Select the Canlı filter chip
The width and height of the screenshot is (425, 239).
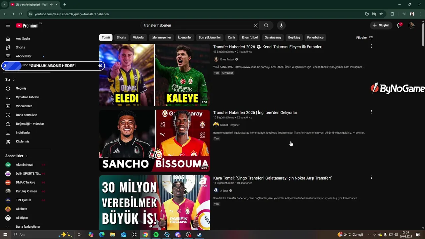(231, 38)
